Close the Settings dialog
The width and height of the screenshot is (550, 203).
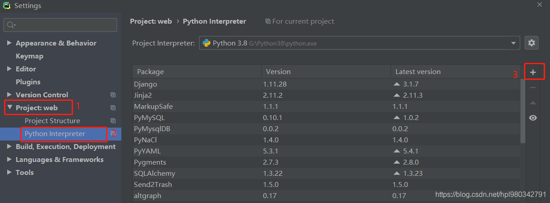(540, 4)
